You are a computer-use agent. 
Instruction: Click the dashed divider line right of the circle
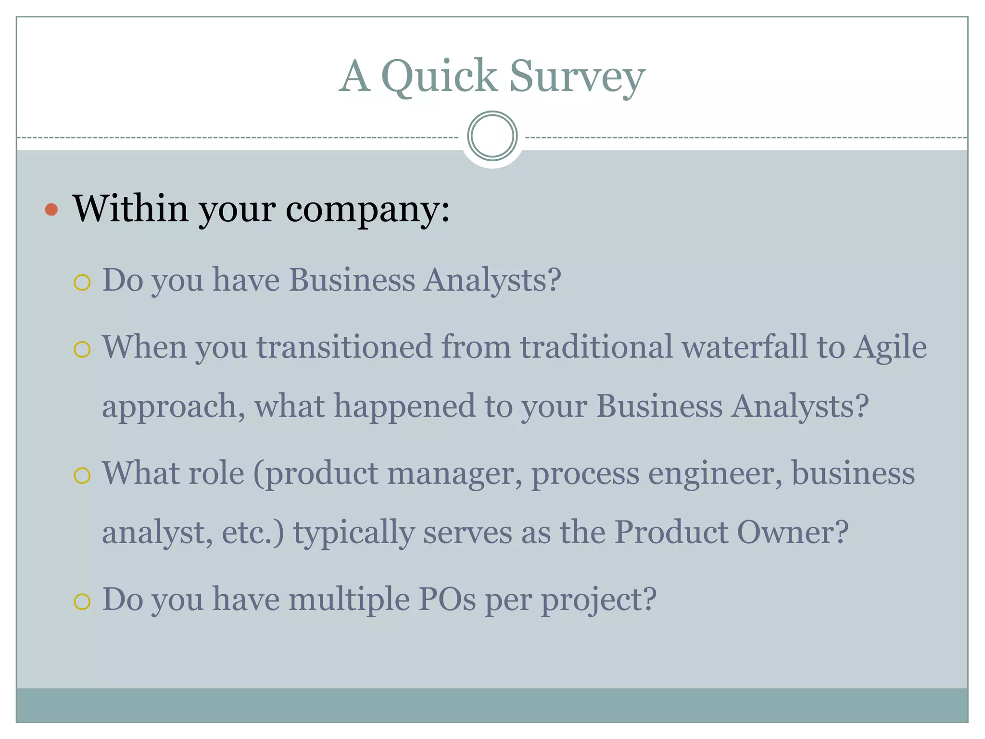745,138
